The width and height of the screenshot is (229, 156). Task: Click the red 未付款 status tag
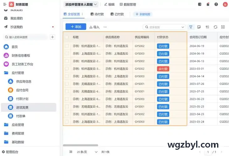click(x=163, y=69)
